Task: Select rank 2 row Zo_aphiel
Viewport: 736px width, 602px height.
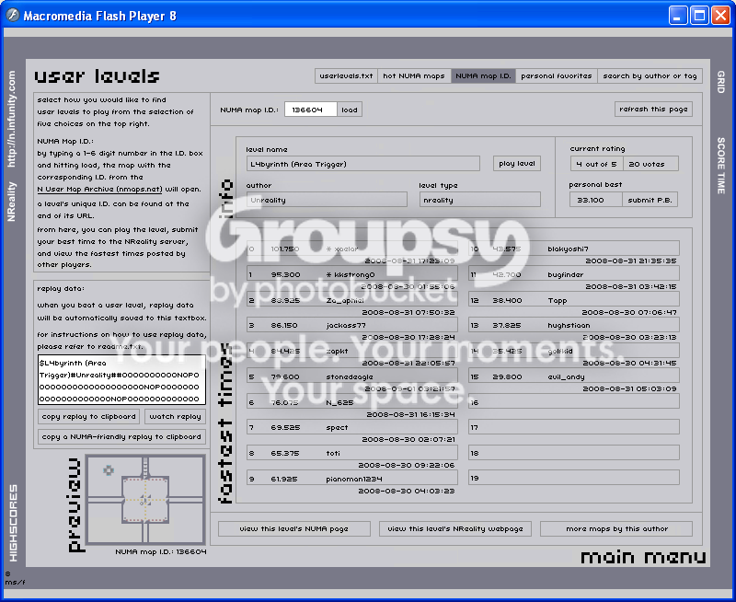Action: click(352, 300)
